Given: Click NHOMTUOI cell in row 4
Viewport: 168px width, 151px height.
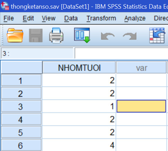Looking at the screenshot, I should click(79, 119).
